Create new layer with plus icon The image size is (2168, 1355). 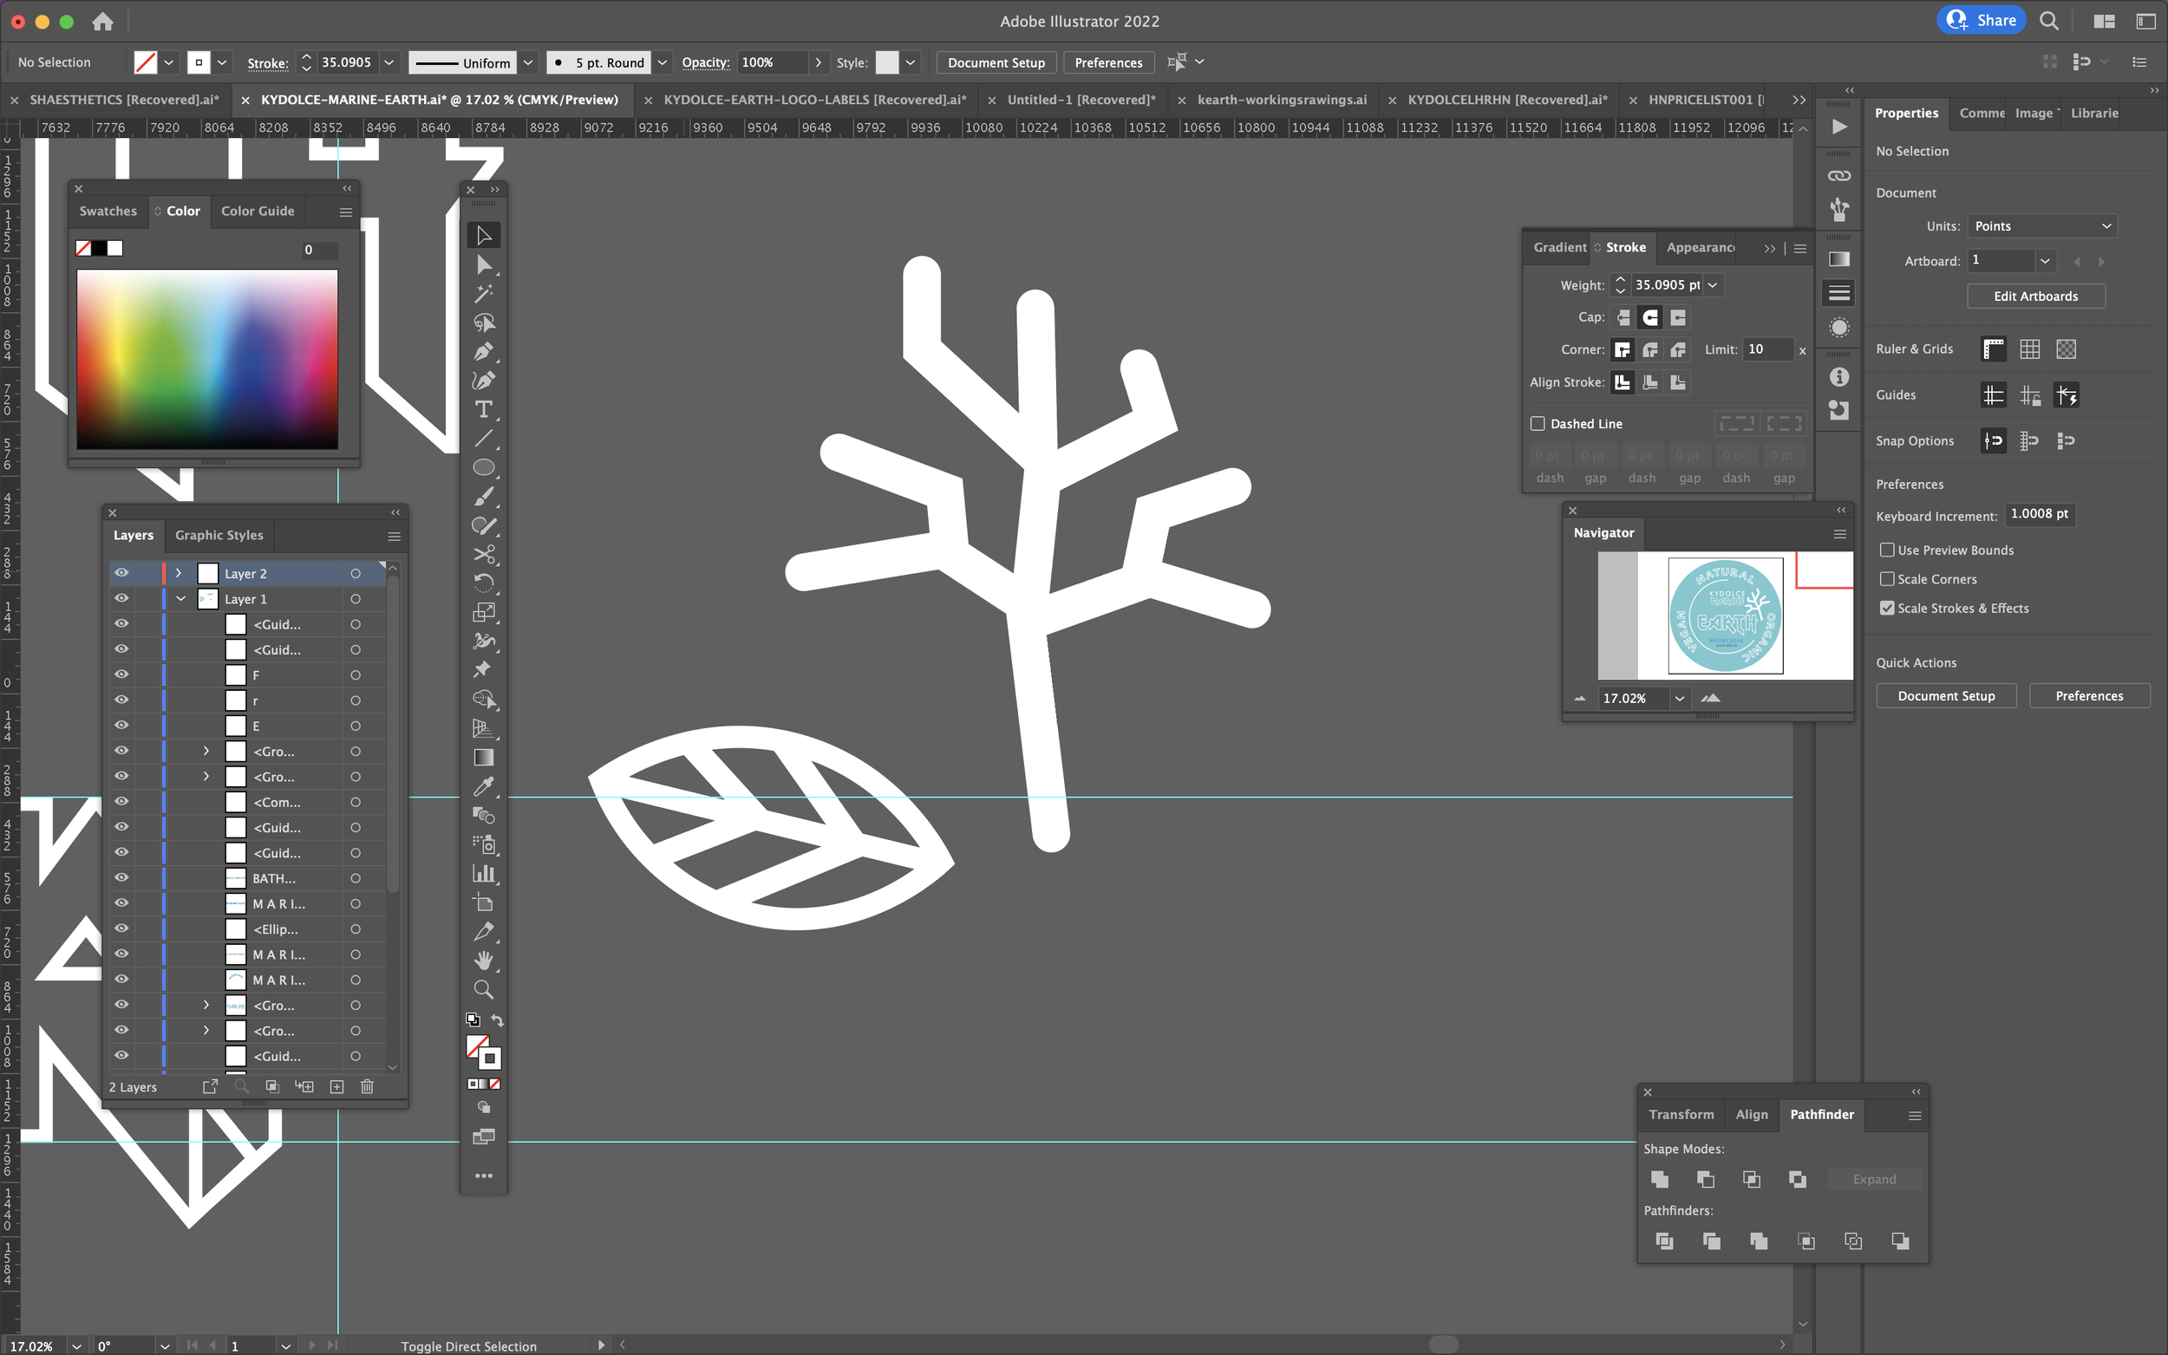point(337,1087)
